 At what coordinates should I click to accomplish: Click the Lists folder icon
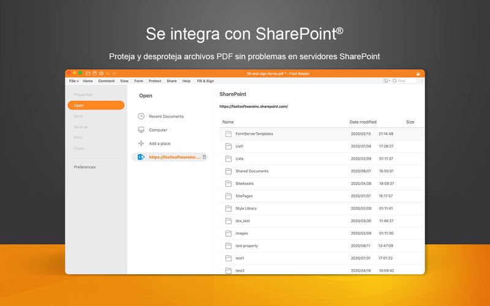click(x=228, y=159)
